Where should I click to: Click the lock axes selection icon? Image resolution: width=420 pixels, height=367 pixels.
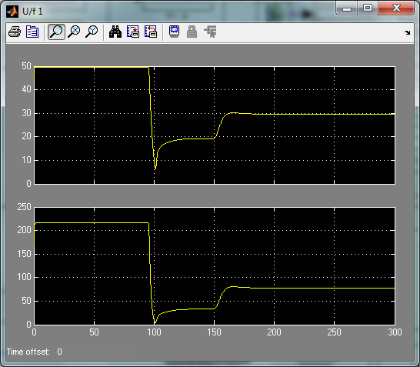point(192,32)
